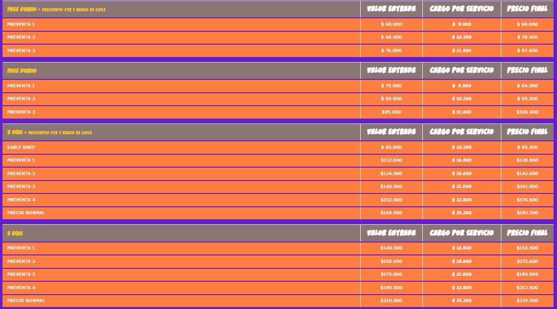Click the $152.000 Valor Entrada cell
Screen dimensions: 557x309
pyautogui.click(x=391, y=200)
